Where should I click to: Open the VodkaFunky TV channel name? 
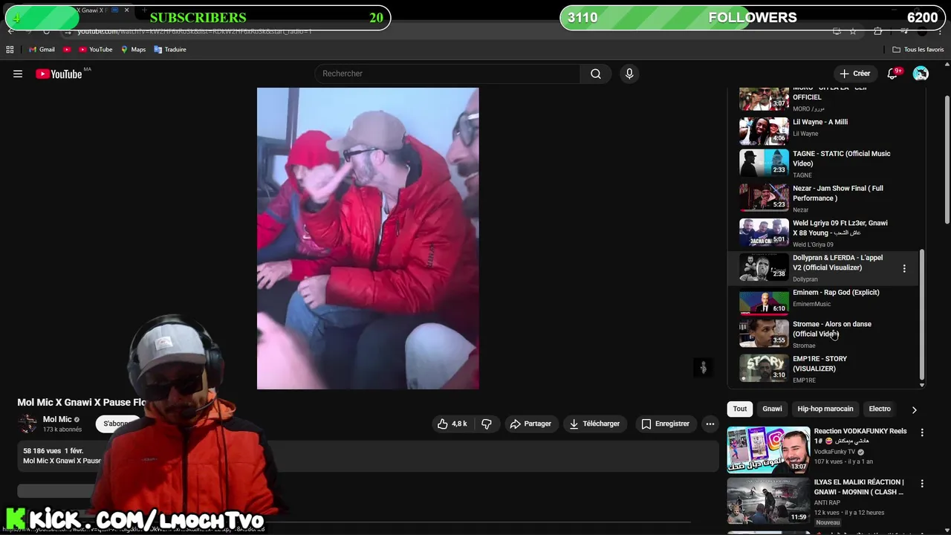click(834, 452)
